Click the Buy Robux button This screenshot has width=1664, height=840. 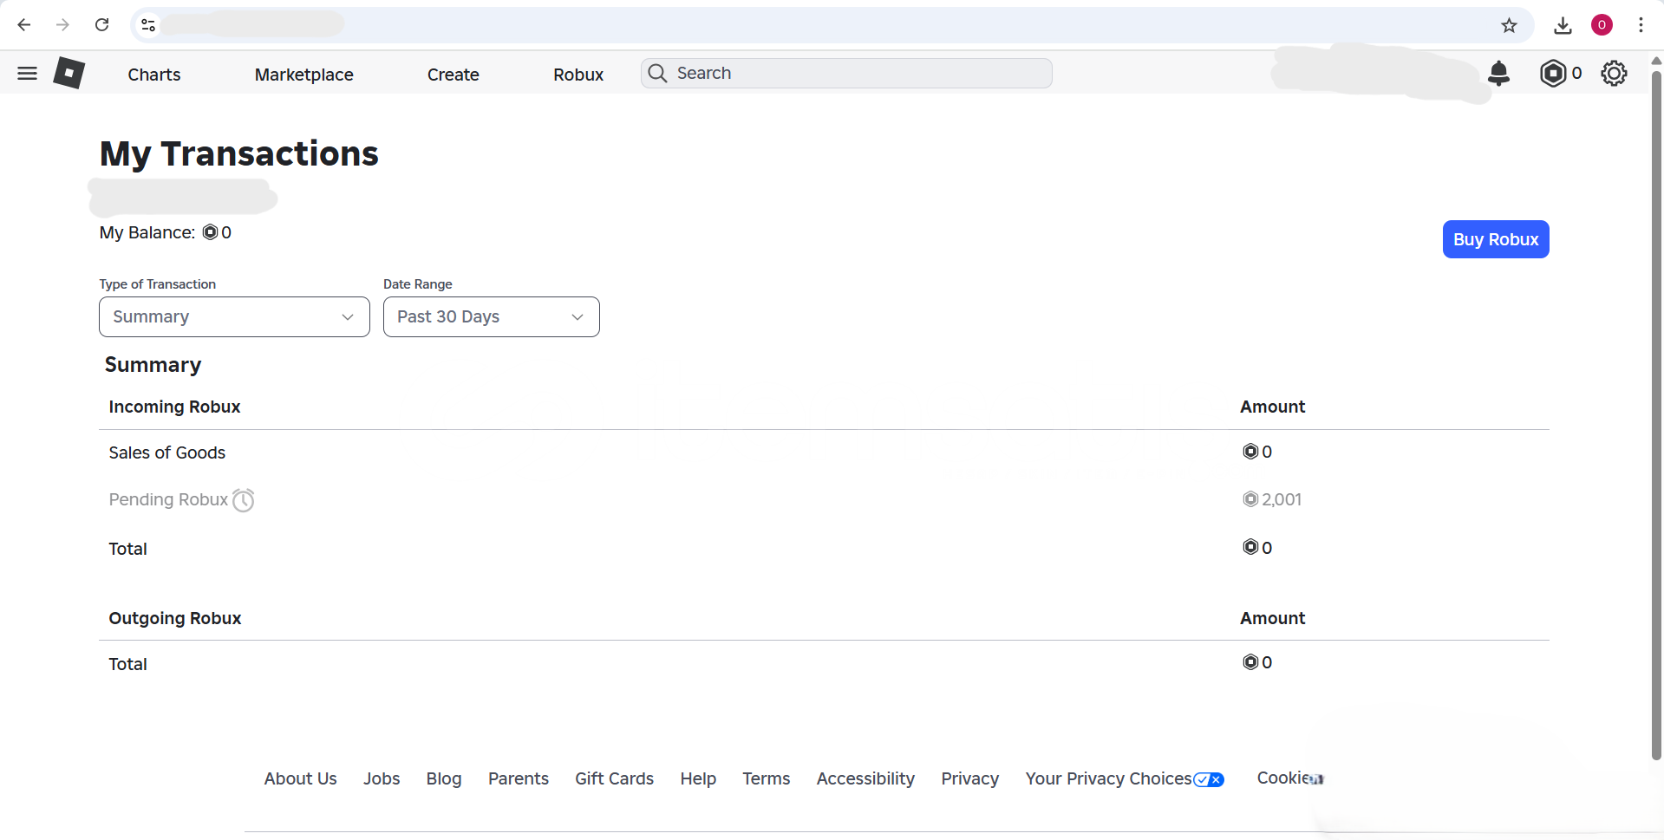point(1496,239)
